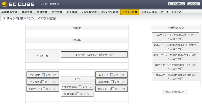This screenshot has height=104, width=202.
Task: Open 商品管理 menu
Action: pyautogui.click(x=27, y=12)
